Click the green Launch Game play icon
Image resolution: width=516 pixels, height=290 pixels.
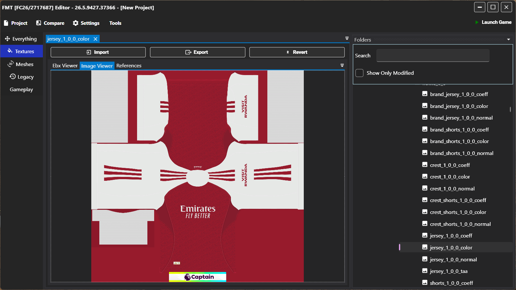477,22
